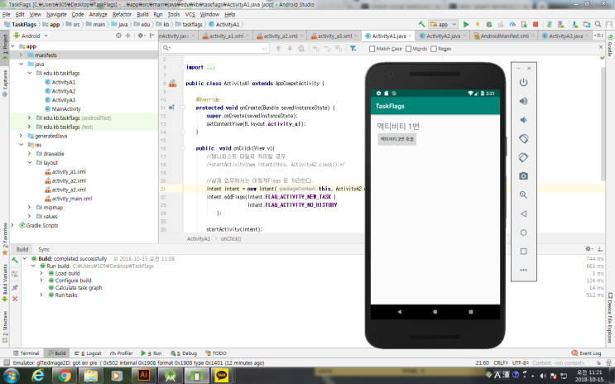Open the VCS menu

tap(190, 14)
